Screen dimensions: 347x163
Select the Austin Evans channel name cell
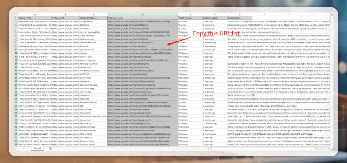coord(94,57)
